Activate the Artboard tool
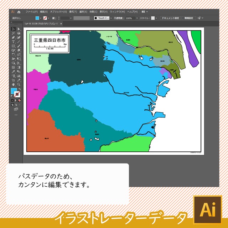The height and width of the screenshot is (228, 228). click(x=13, y=80)
